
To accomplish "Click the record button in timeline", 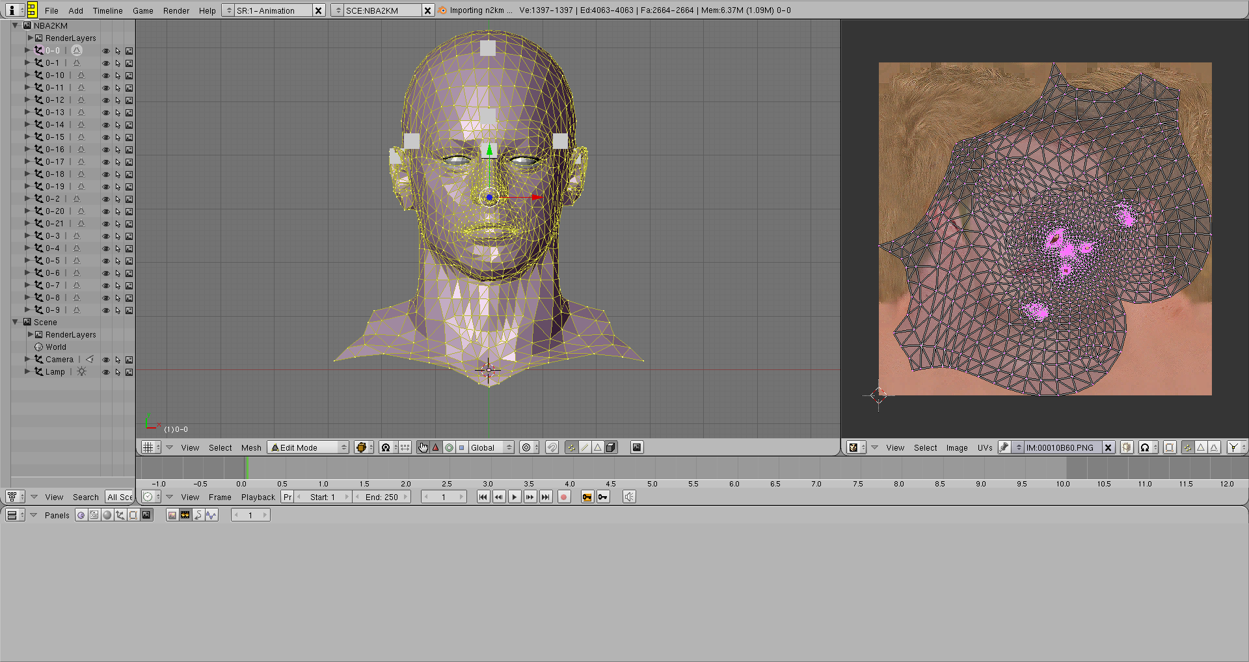I will point(564,497).
